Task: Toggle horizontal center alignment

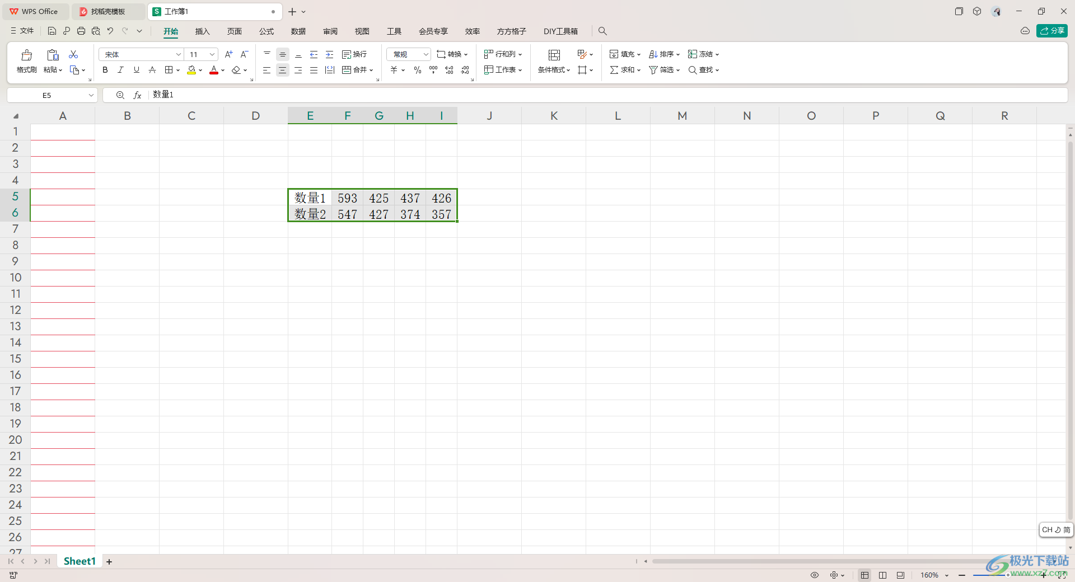Action: [283, 70]
